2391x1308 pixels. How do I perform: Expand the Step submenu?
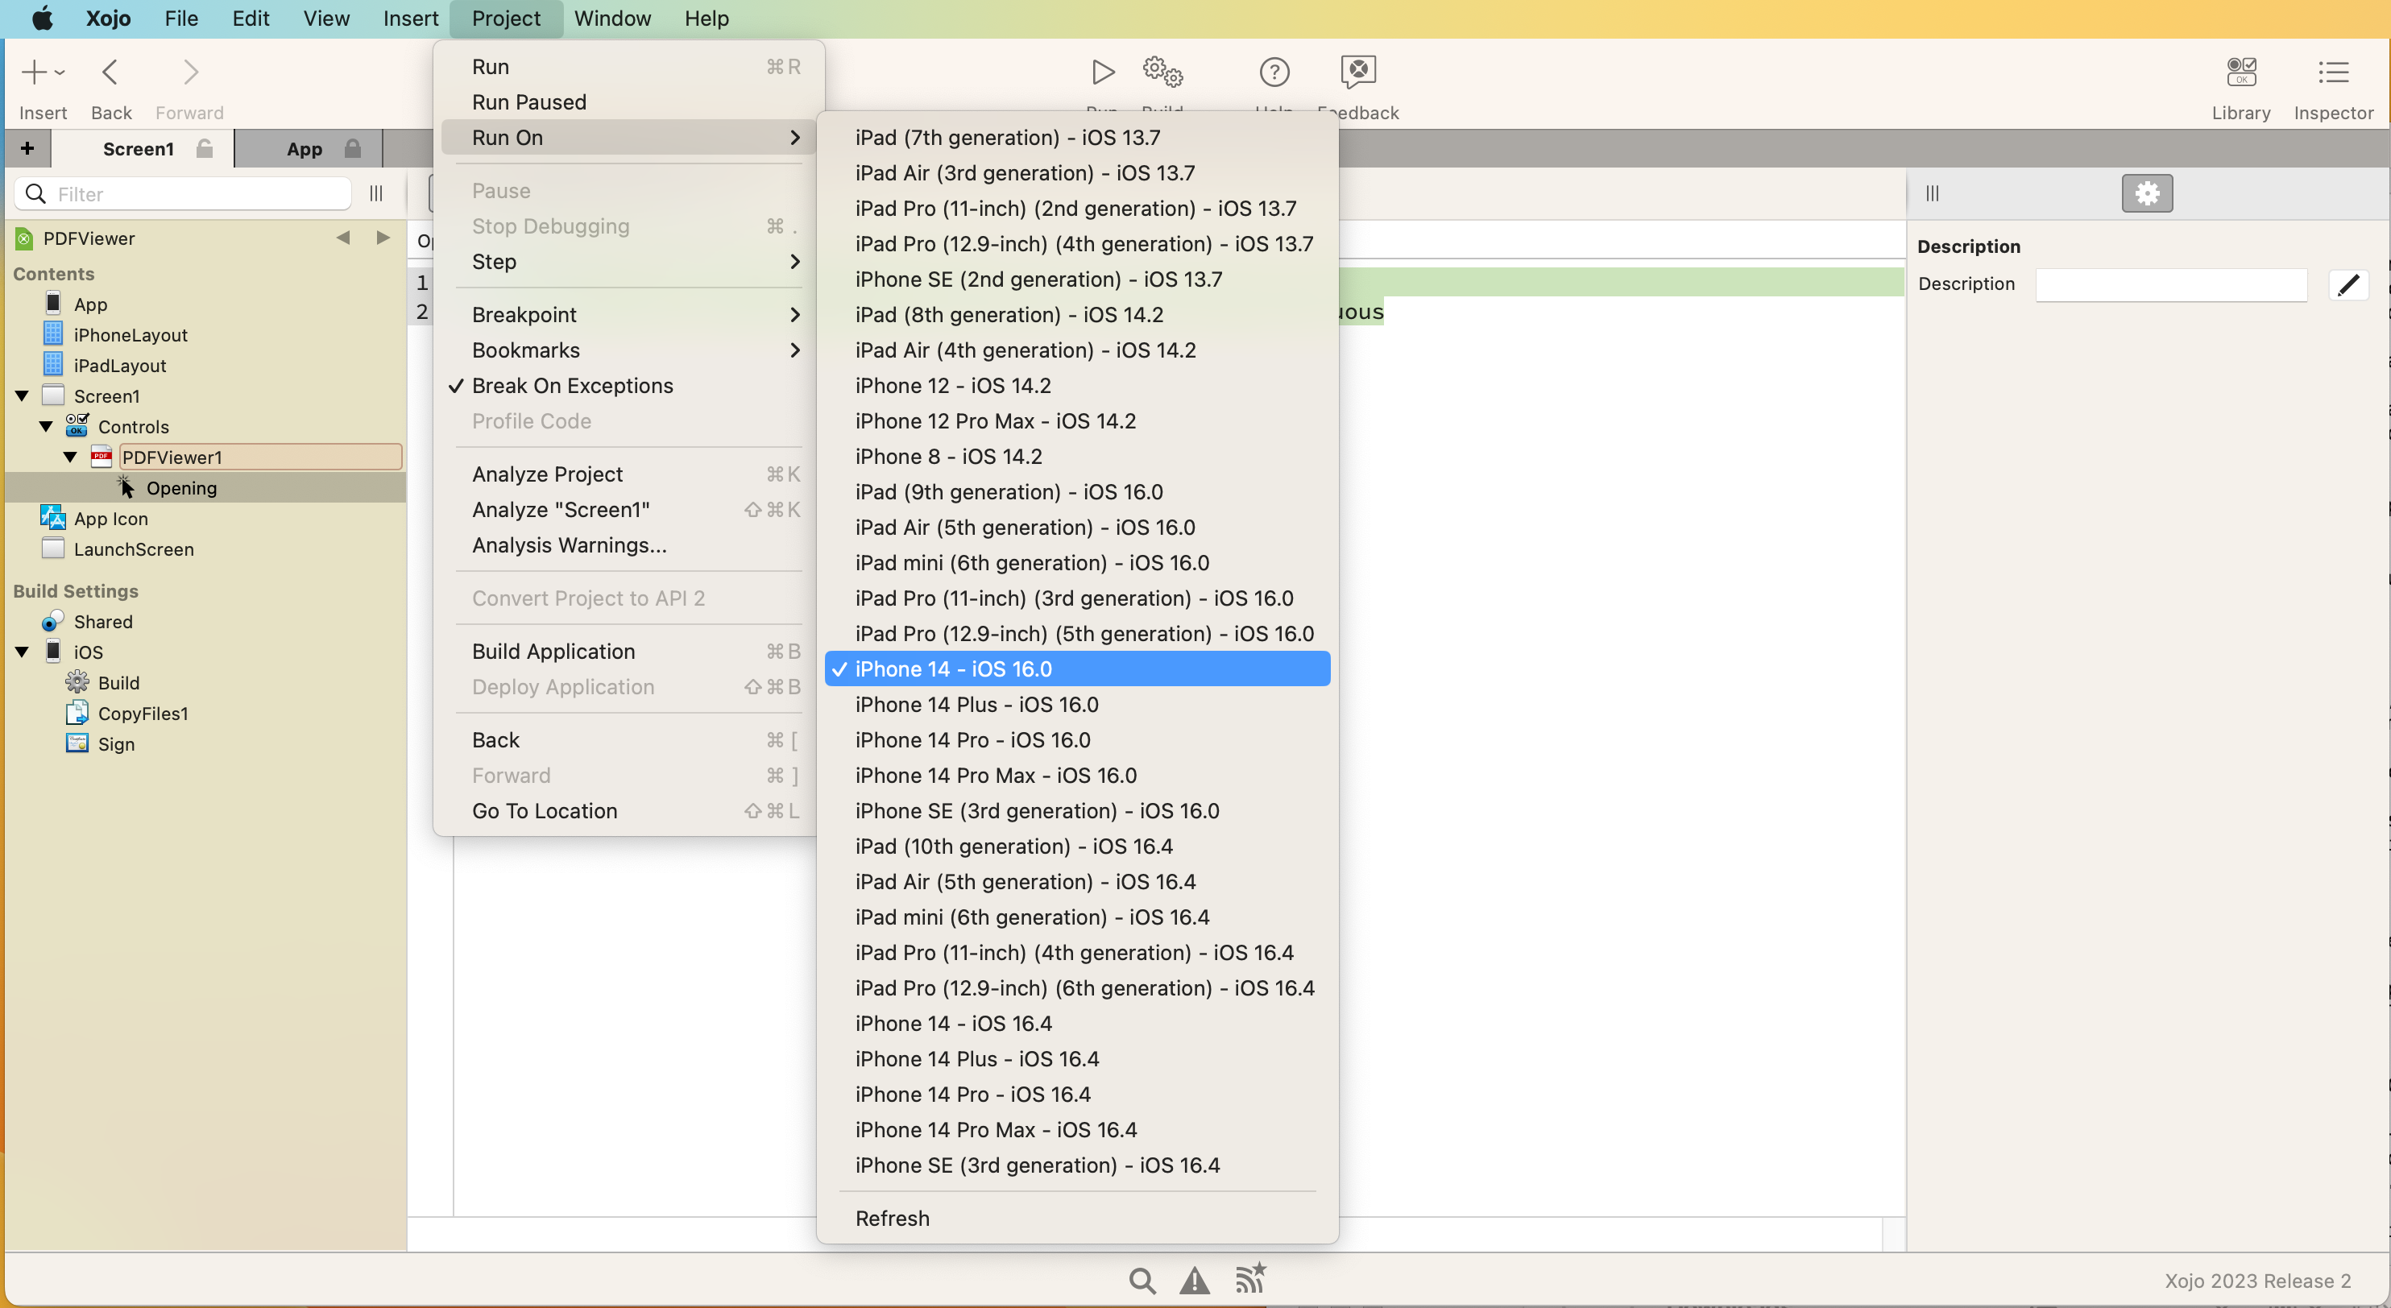628,262
